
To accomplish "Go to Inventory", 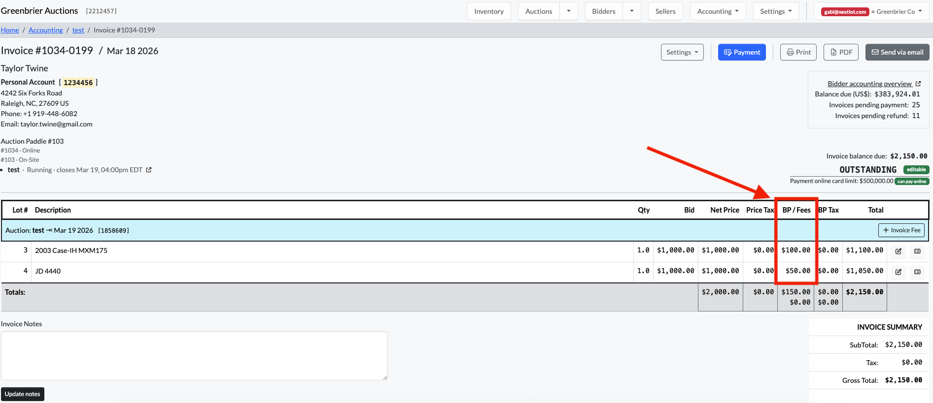I will (489, 11).
